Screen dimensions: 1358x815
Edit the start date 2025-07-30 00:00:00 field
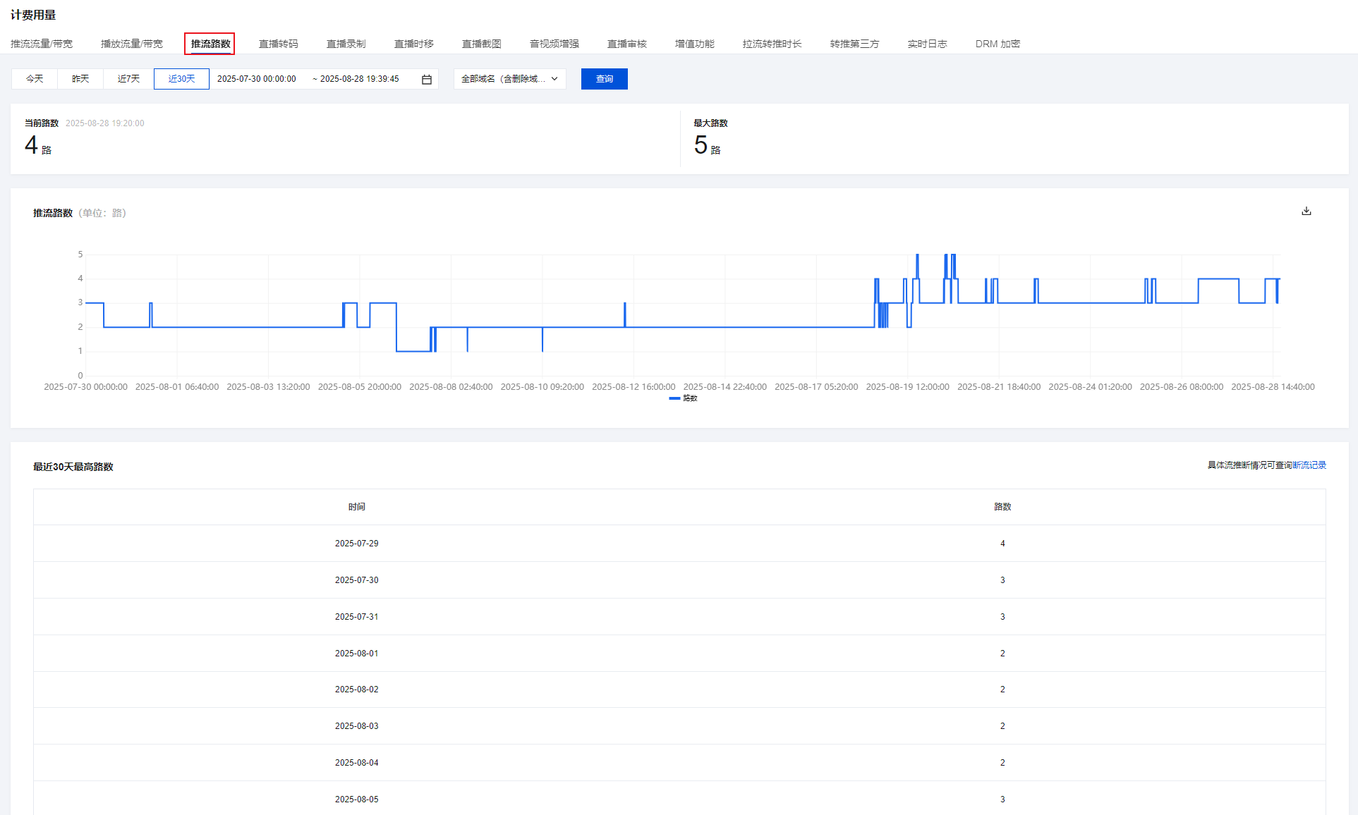click(257, 79)
